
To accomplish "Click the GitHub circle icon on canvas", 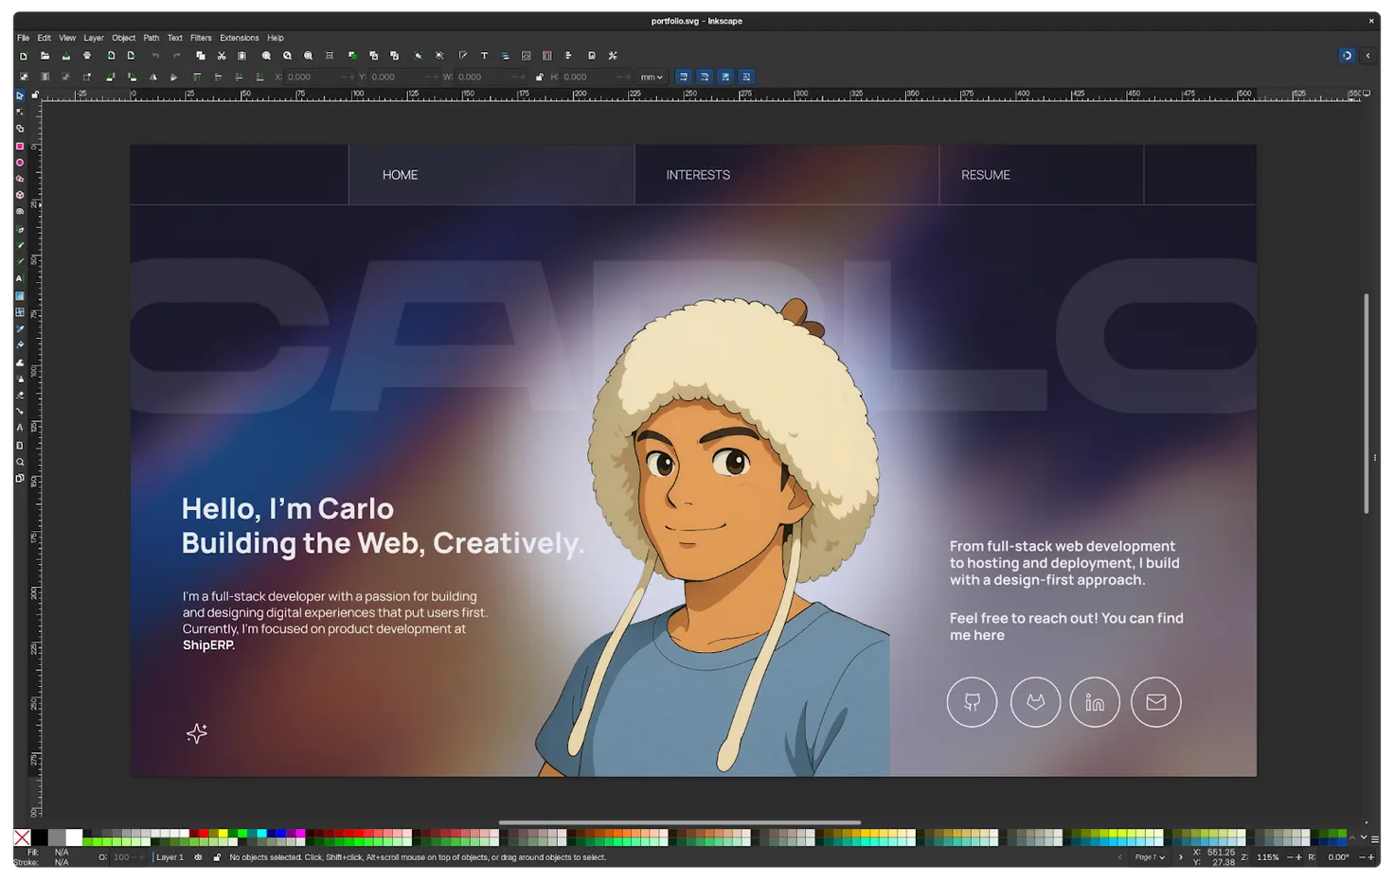I will pyautogui.click(x=973, y=702).
